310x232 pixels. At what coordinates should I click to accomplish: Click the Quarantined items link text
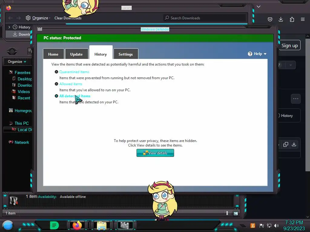[74, 72]
